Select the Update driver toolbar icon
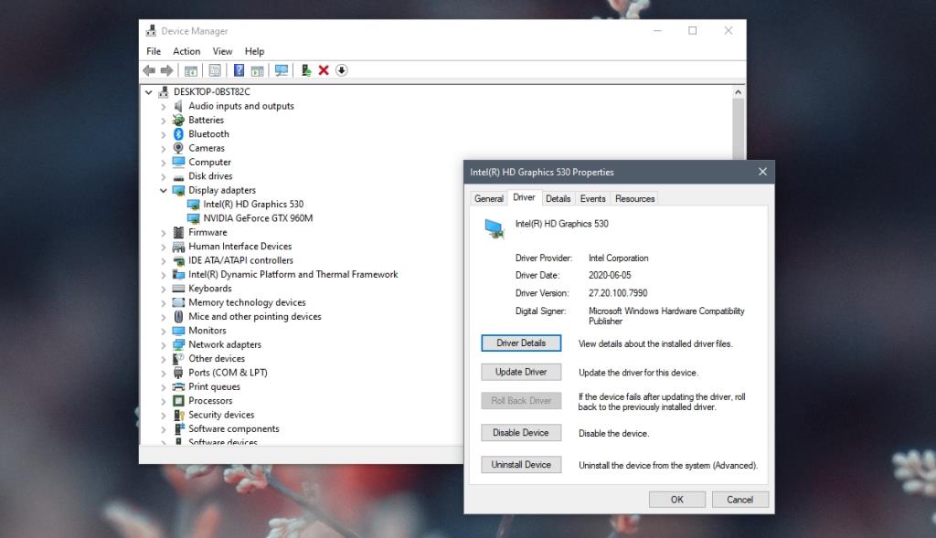 305,70
